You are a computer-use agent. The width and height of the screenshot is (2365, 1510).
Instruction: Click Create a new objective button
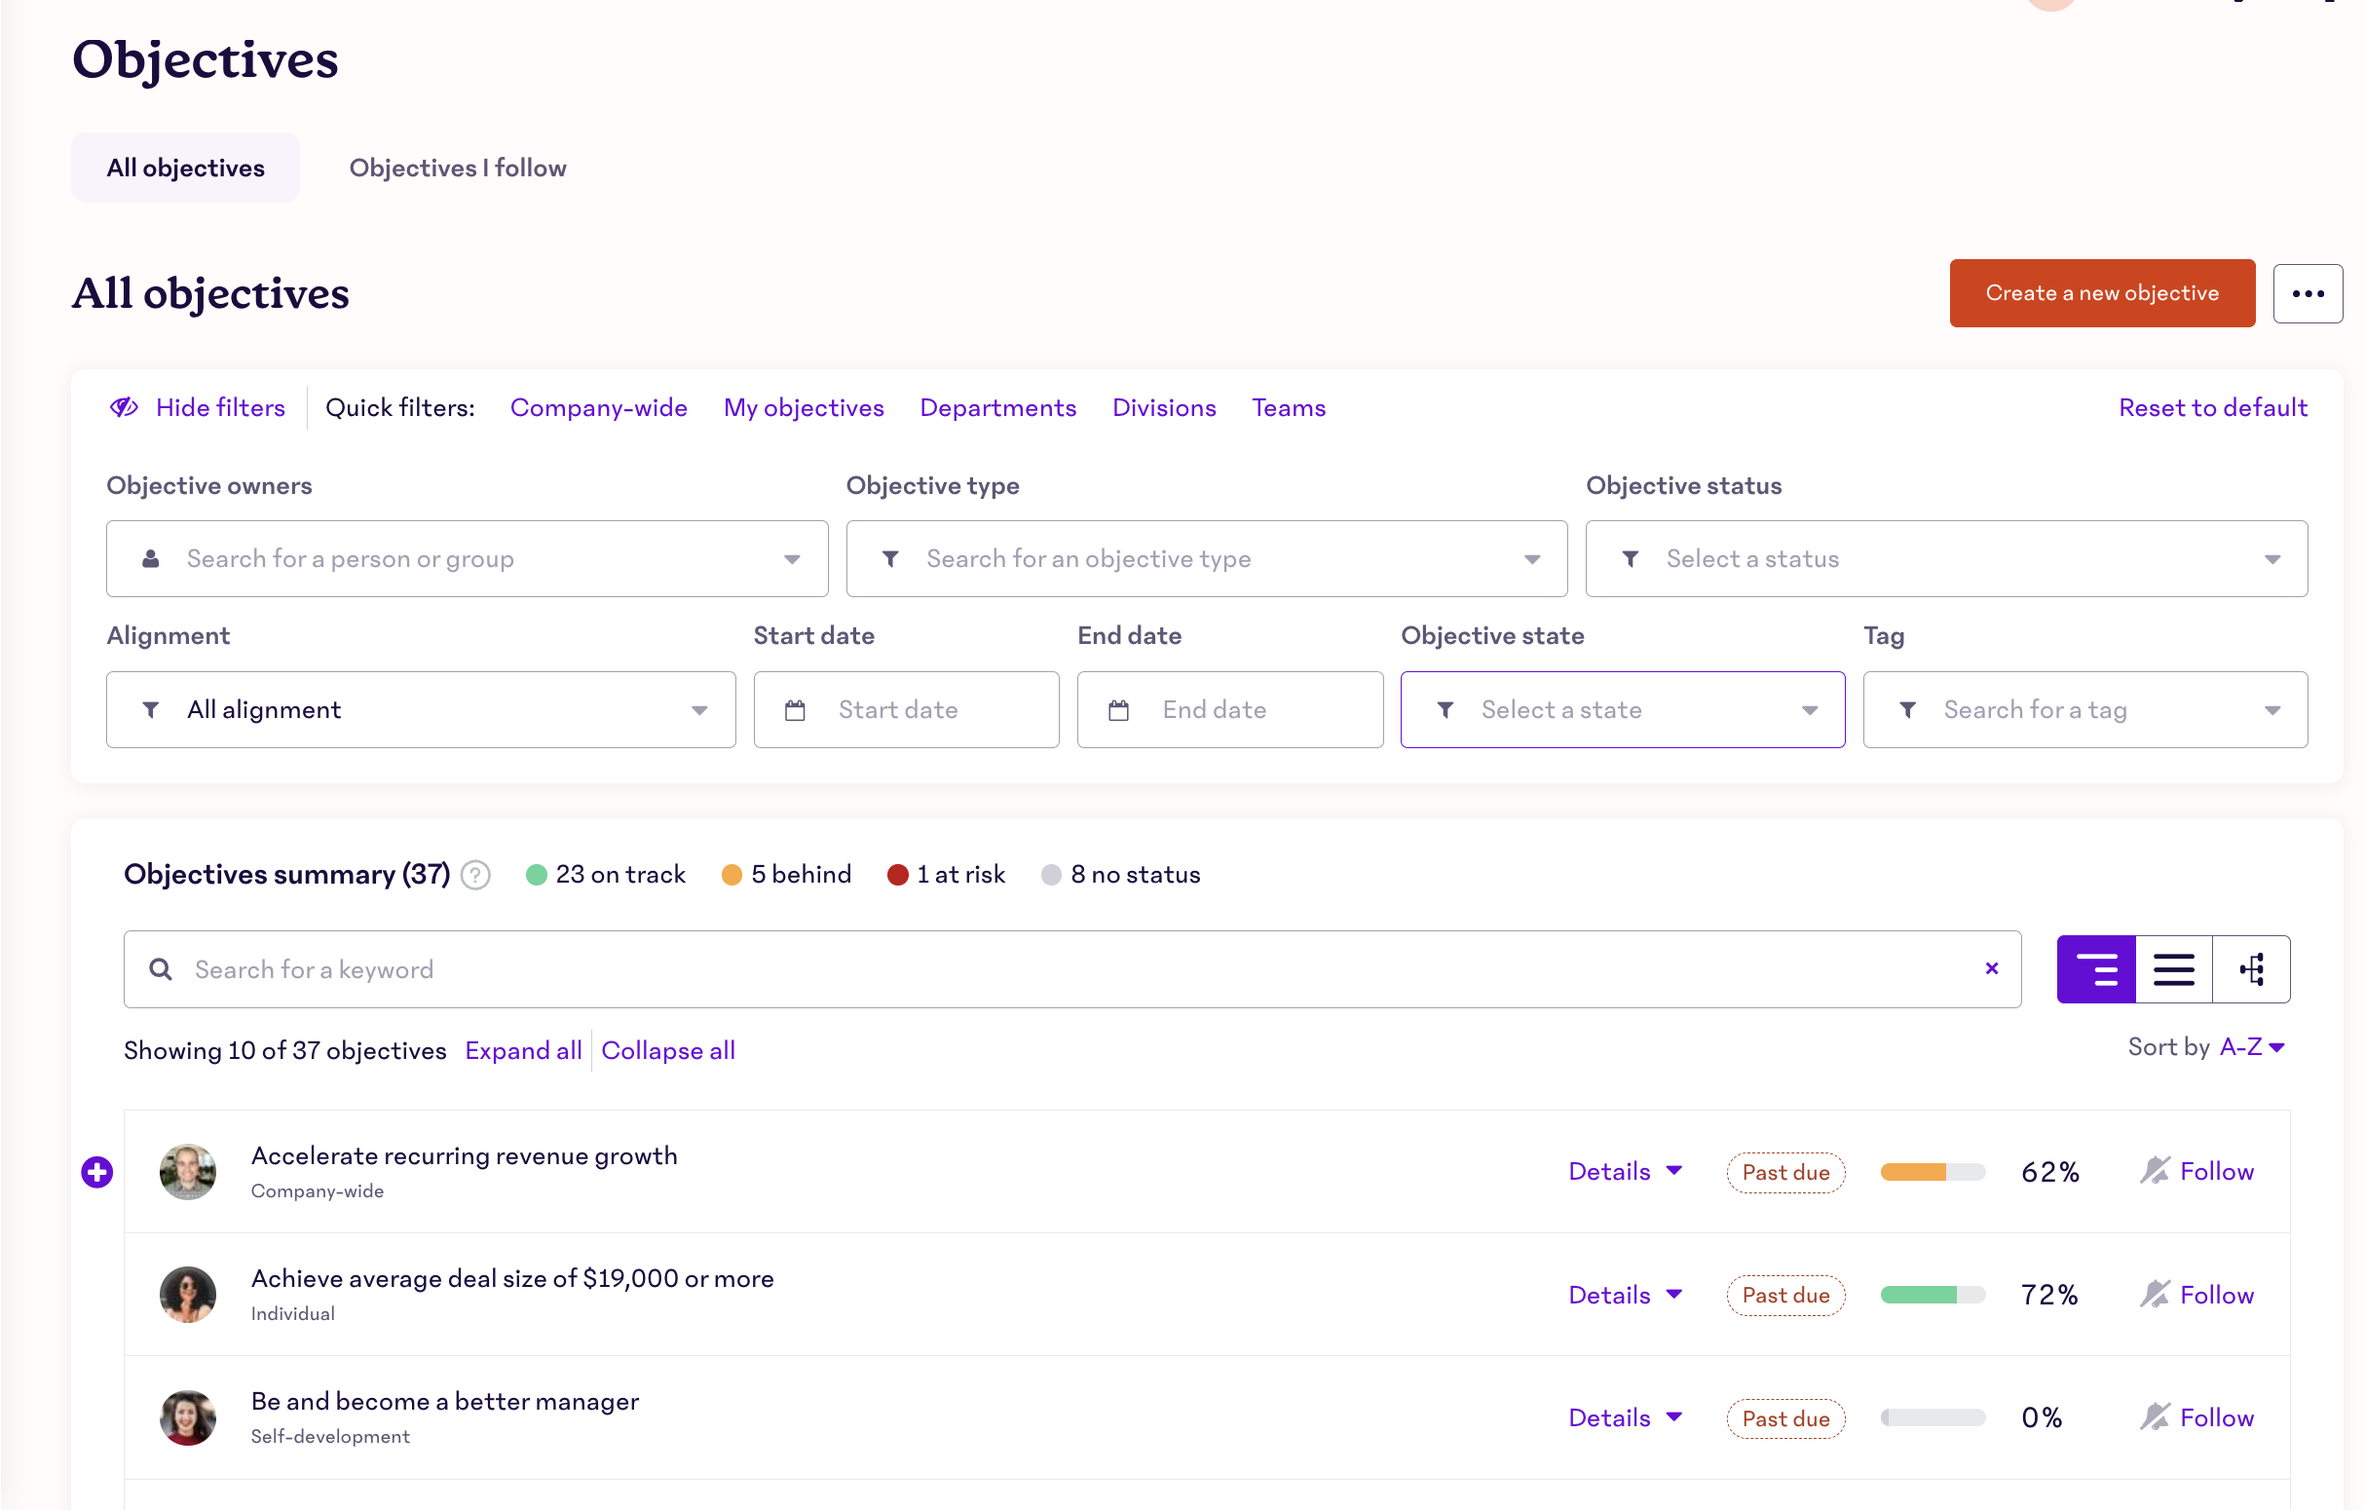click(x=2101, y=294)
